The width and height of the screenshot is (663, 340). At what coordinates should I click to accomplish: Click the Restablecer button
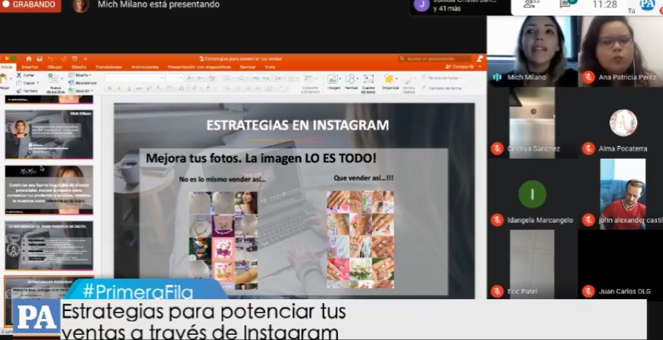point(82,83)
